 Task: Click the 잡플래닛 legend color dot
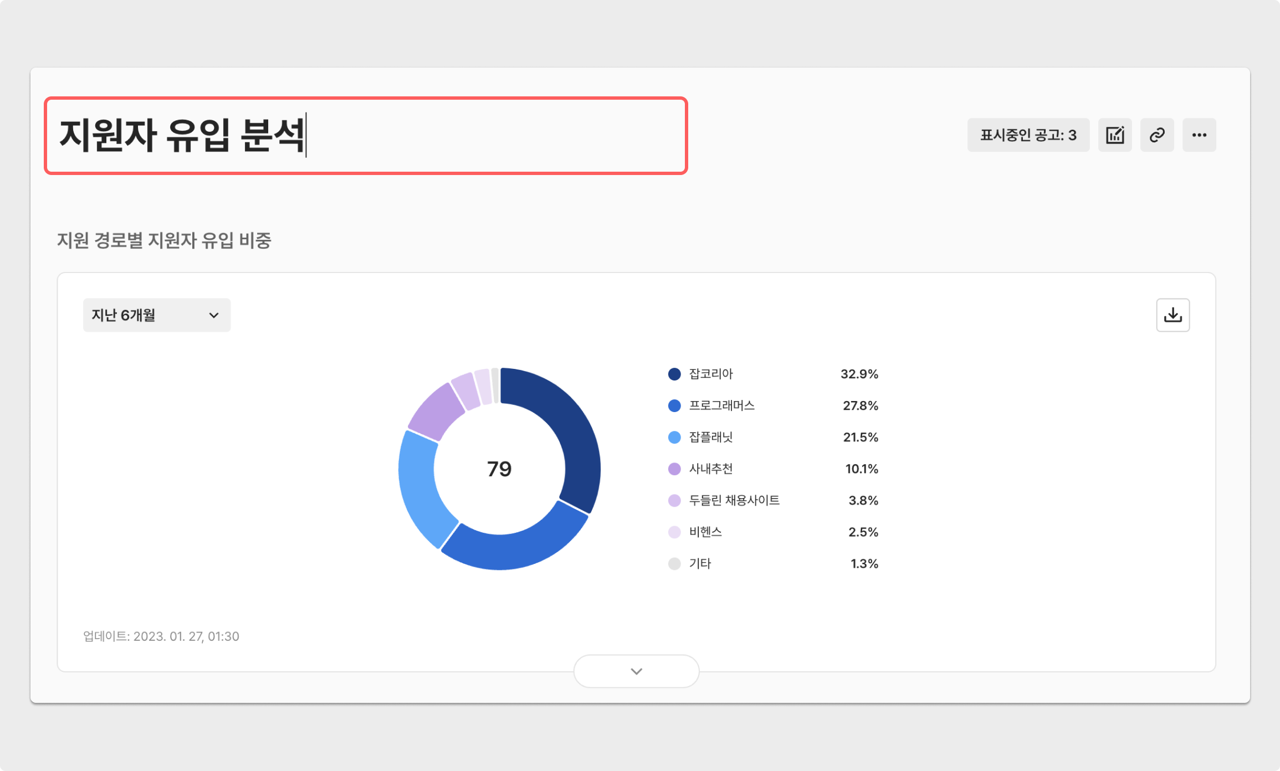674,437
